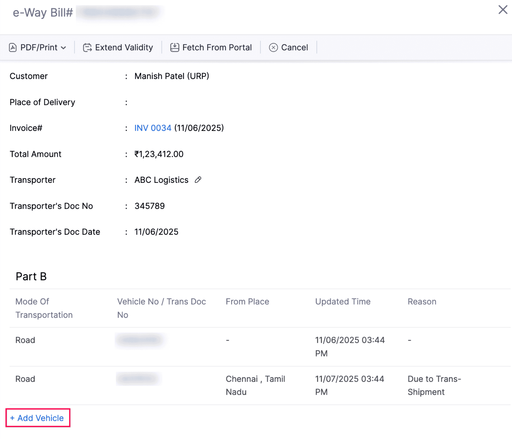The image size is (512, 439).
Task: Click the Due to Trans-Shipment reason cell
Action: [x=434, y=385]
